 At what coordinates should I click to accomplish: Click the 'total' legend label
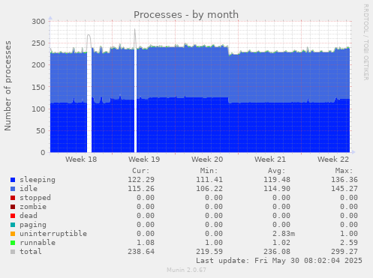tap(31, 252)
